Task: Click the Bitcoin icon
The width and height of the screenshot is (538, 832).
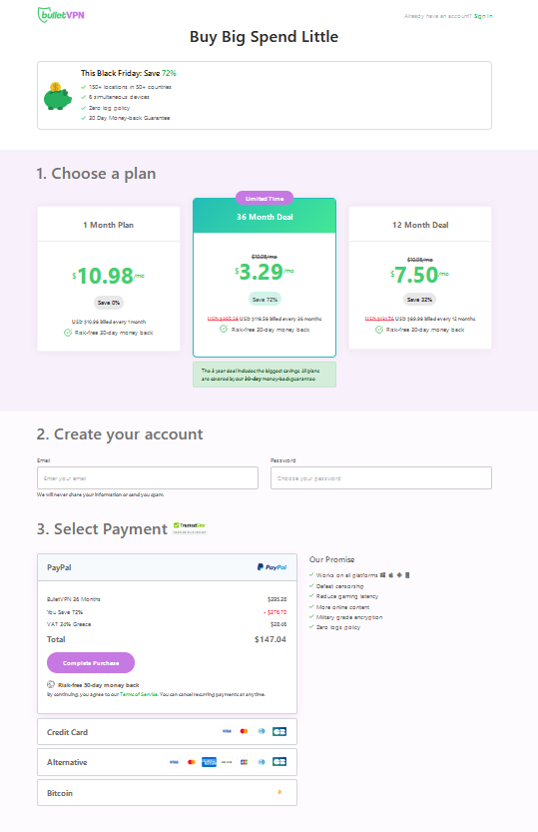Action: (279, 792)
